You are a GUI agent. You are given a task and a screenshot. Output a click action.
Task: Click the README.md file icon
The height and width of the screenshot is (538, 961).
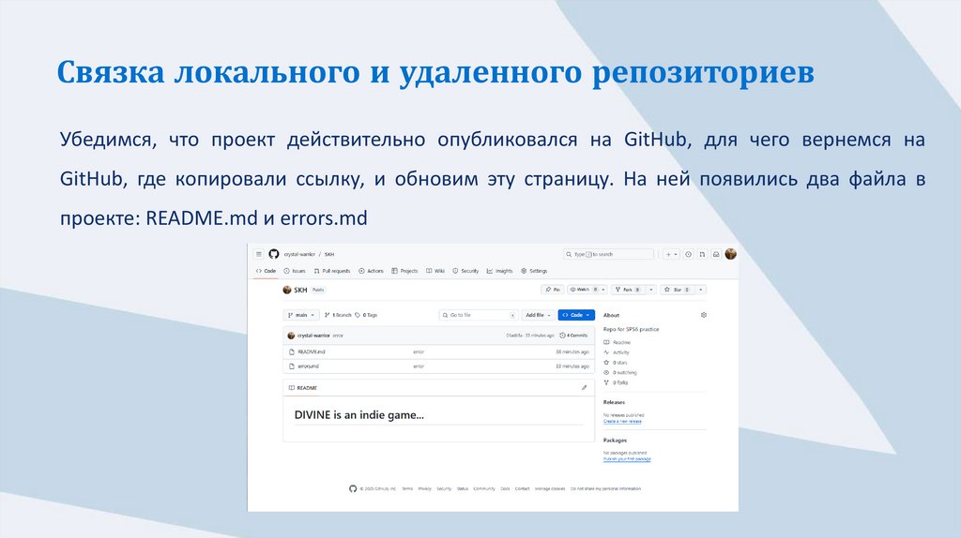(292, 351)
